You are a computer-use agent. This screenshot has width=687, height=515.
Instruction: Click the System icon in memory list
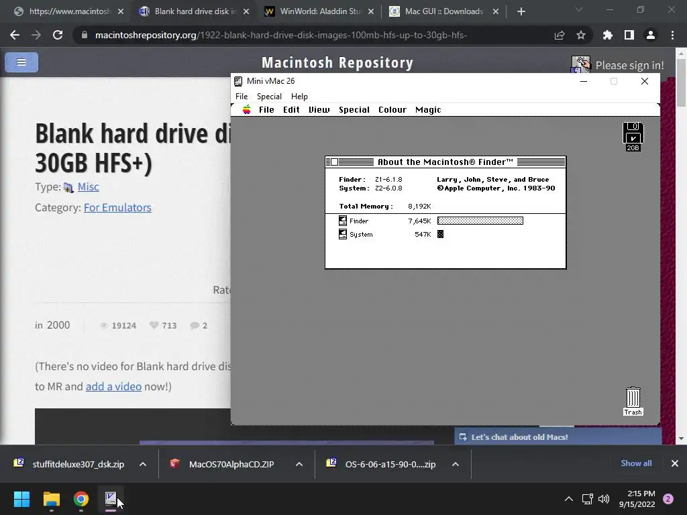pyautogui.click(x=343, y=234)
